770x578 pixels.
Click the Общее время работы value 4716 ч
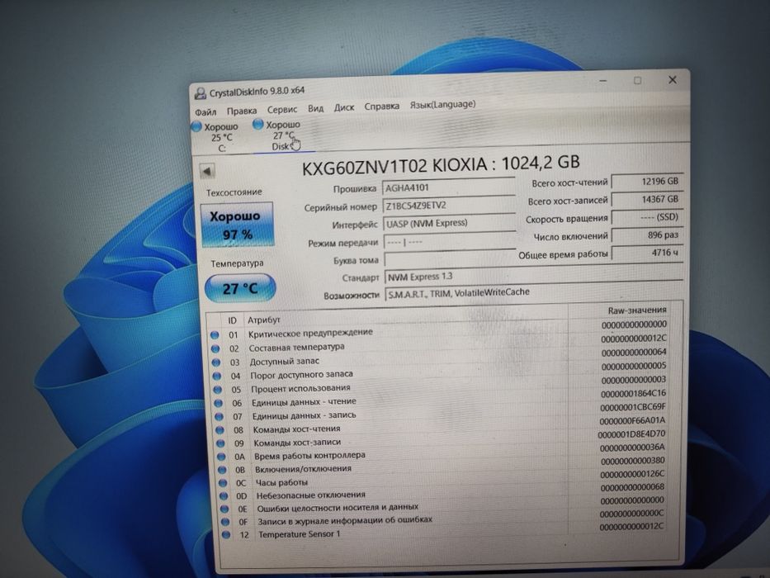pyautogui.click(x=647, y=253)
